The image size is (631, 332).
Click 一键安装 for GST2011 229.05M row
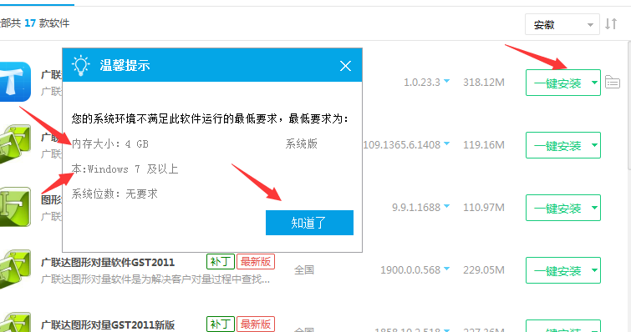tap(557, 270)
